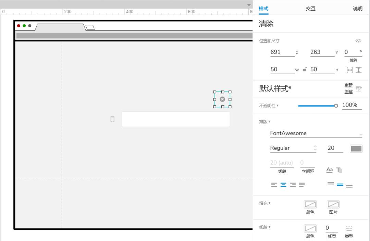
Task: Align text to top vertically
Action: 331,183
